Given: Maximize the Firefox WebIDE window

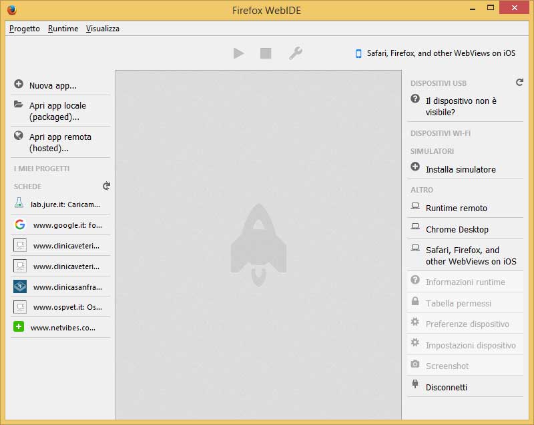Looking at the screenshot, I should click(491, 8).
